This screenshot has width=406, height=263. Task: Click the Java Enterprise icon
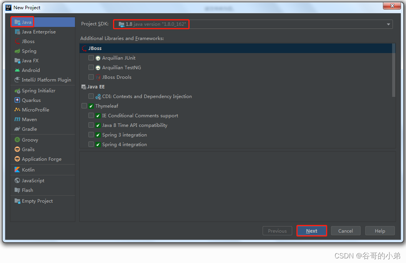(x=17, y=32)
